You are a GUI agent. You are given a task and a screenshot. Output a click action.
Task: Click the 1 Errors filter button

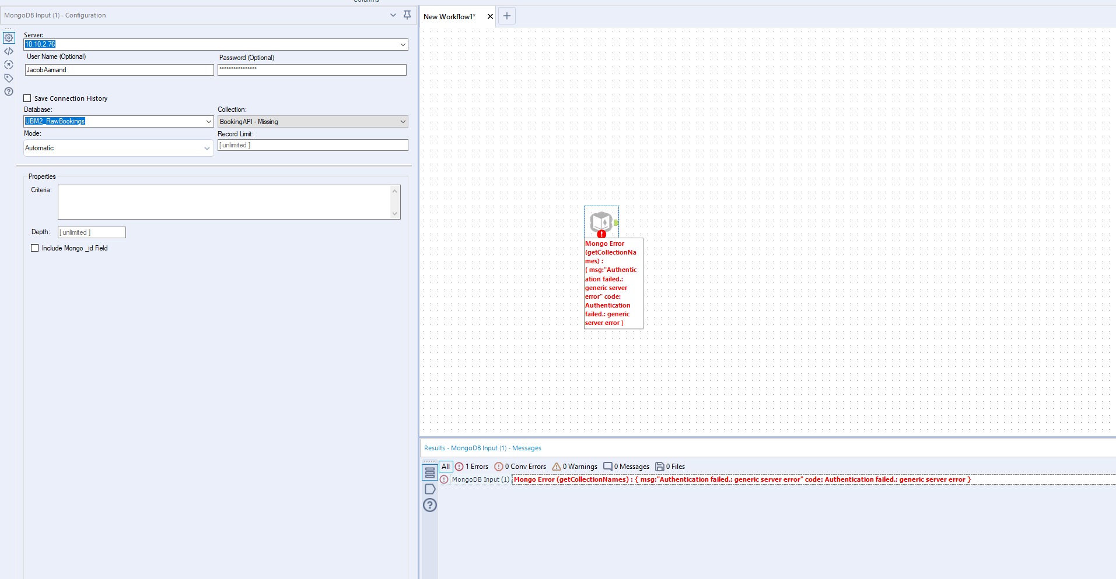coord(471,466)
